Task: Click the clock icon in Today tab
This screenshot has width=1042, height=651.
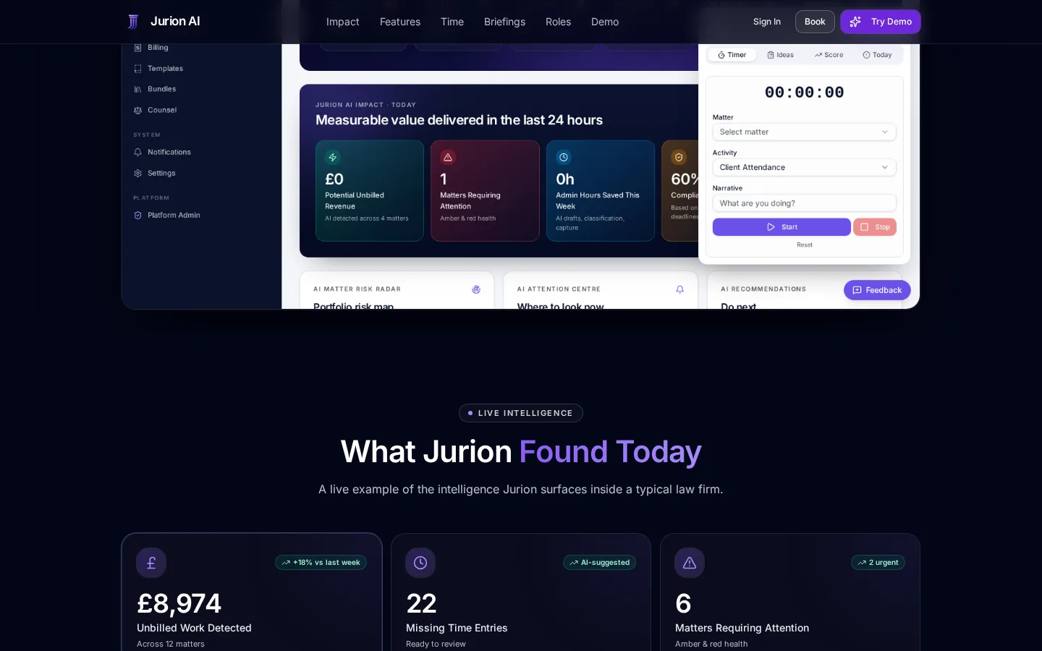Action: [866, 55]
